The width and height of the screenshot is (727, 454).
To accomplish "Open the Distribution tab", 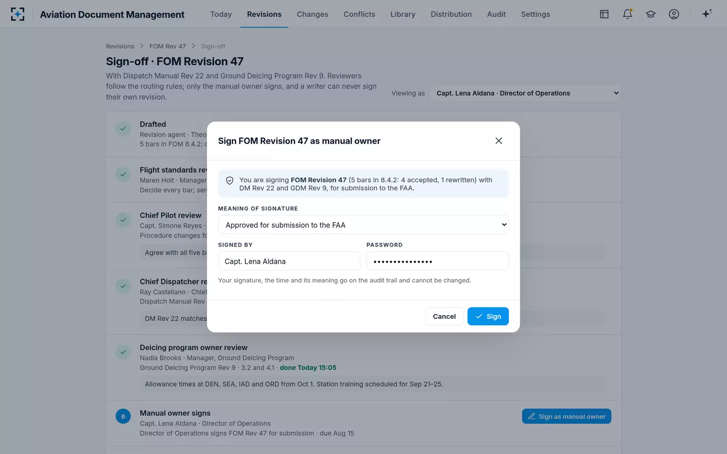I will pyautogui.click(x=451, y=14).
